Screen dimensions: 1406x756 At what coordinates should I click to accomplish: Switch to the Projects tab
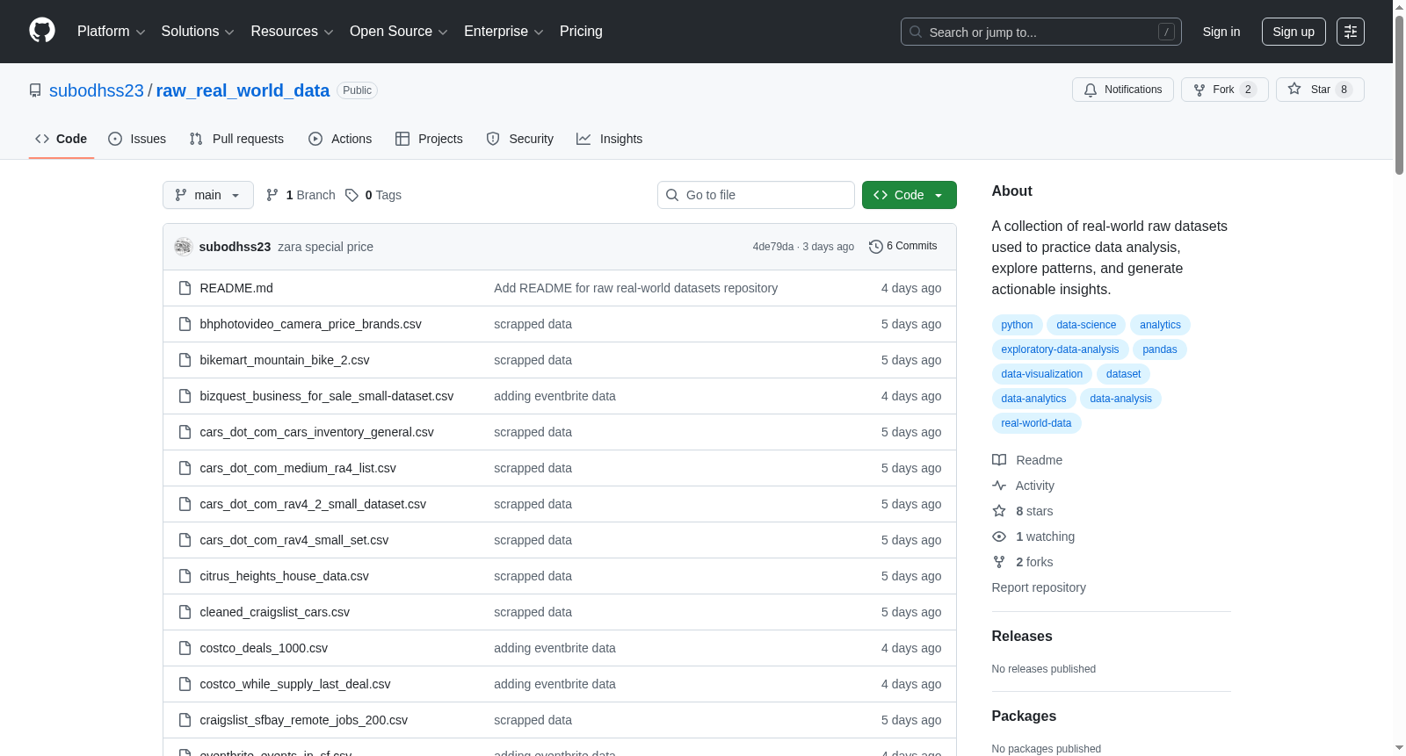click(x=429, y=139)
